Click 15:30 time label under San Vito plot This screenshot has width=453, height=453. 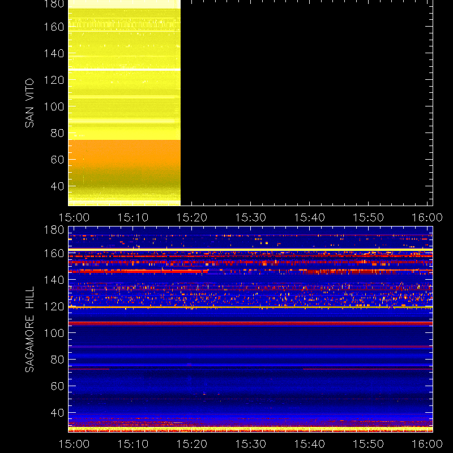(x=250, y=217)
